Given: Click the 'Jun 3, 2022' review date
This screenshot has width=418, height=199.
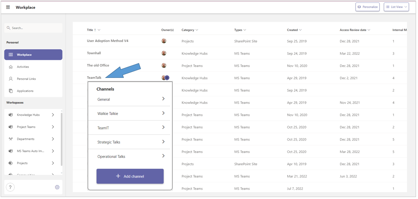Looking at the screenshot, I should click(348, 176).
